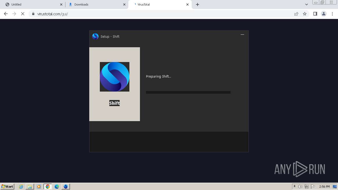
Task: View site security lock information
Action: (x=33, y=14)
